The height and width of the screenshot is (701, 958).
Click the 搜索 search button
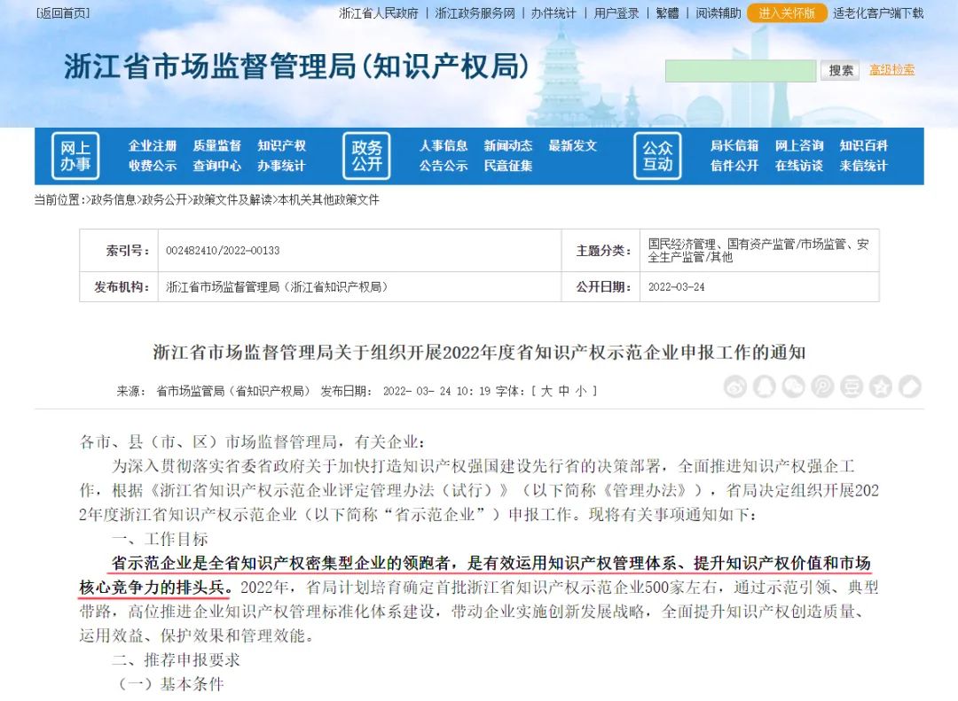click(841, 71)
